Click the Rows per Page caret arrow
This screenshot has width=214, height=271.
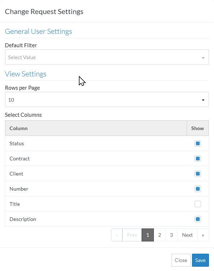pos(203,100)
